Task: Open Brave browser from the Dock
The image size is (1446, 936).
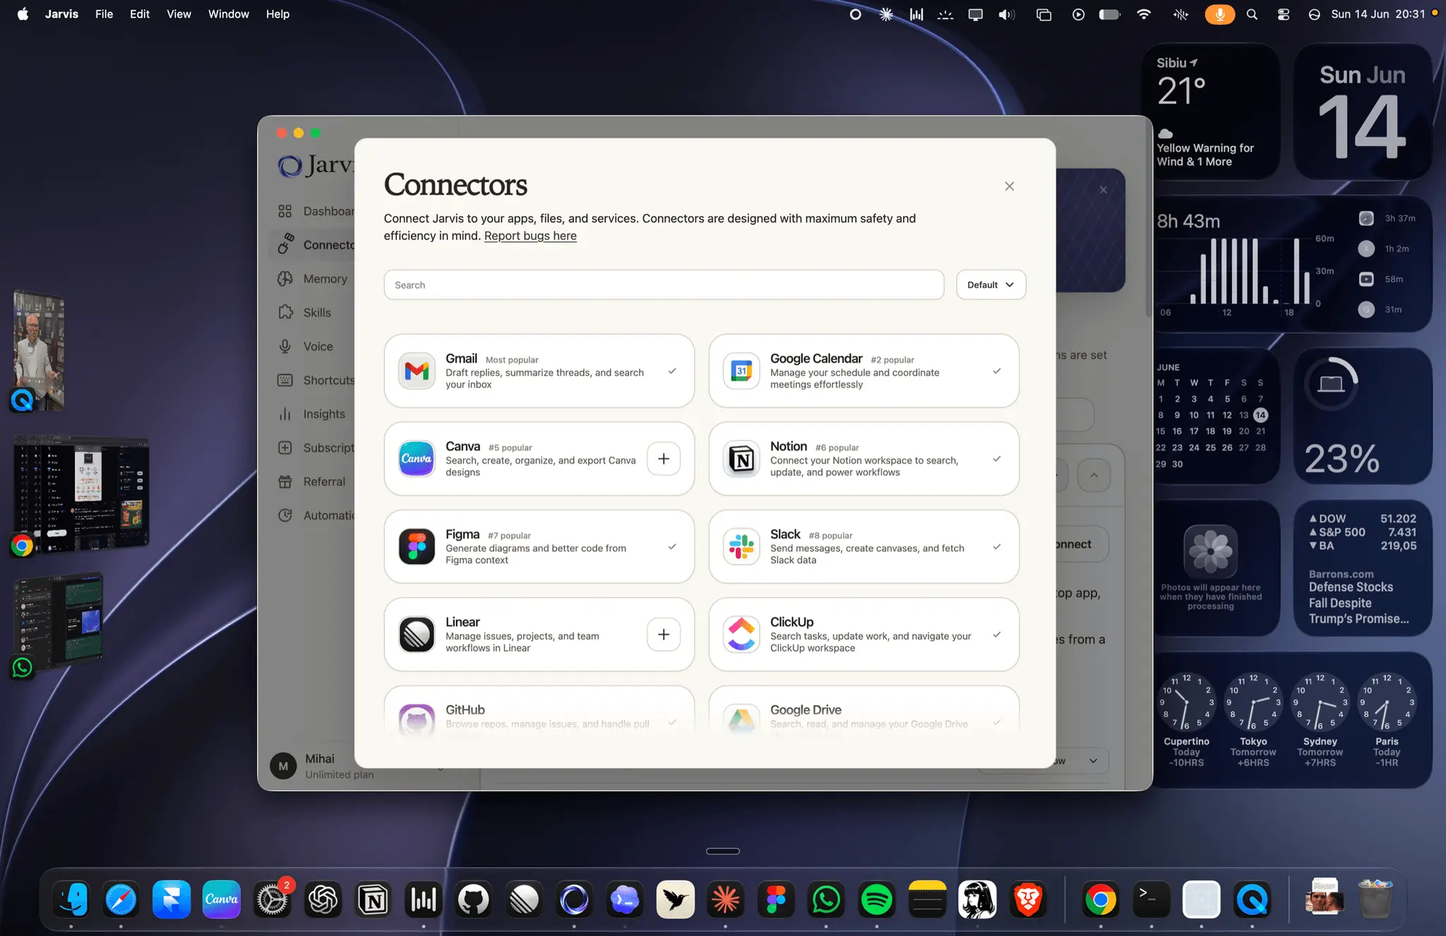Action: point(1028,899)
